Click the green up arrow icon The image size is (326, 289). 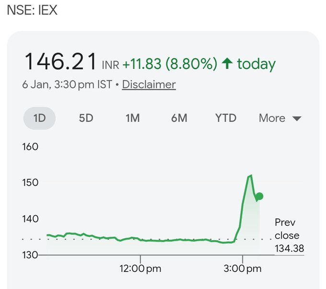[x=228, y=64]
